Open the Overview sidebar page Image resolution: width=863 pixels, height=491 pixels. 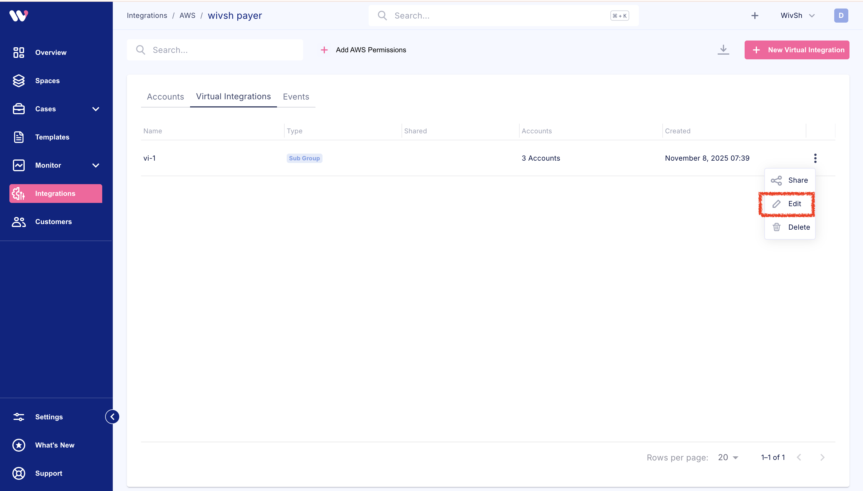point(51,53)
